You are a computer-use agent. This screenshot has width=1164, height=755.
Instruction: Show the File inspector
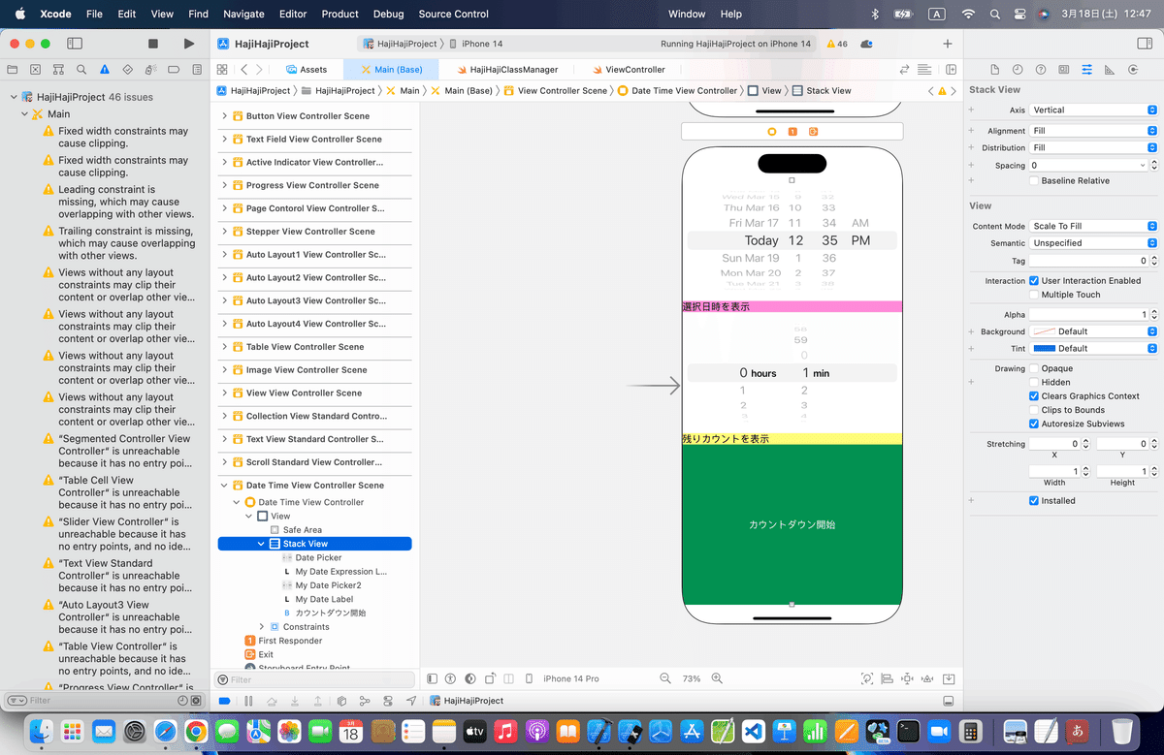click(x=994, y=70)
